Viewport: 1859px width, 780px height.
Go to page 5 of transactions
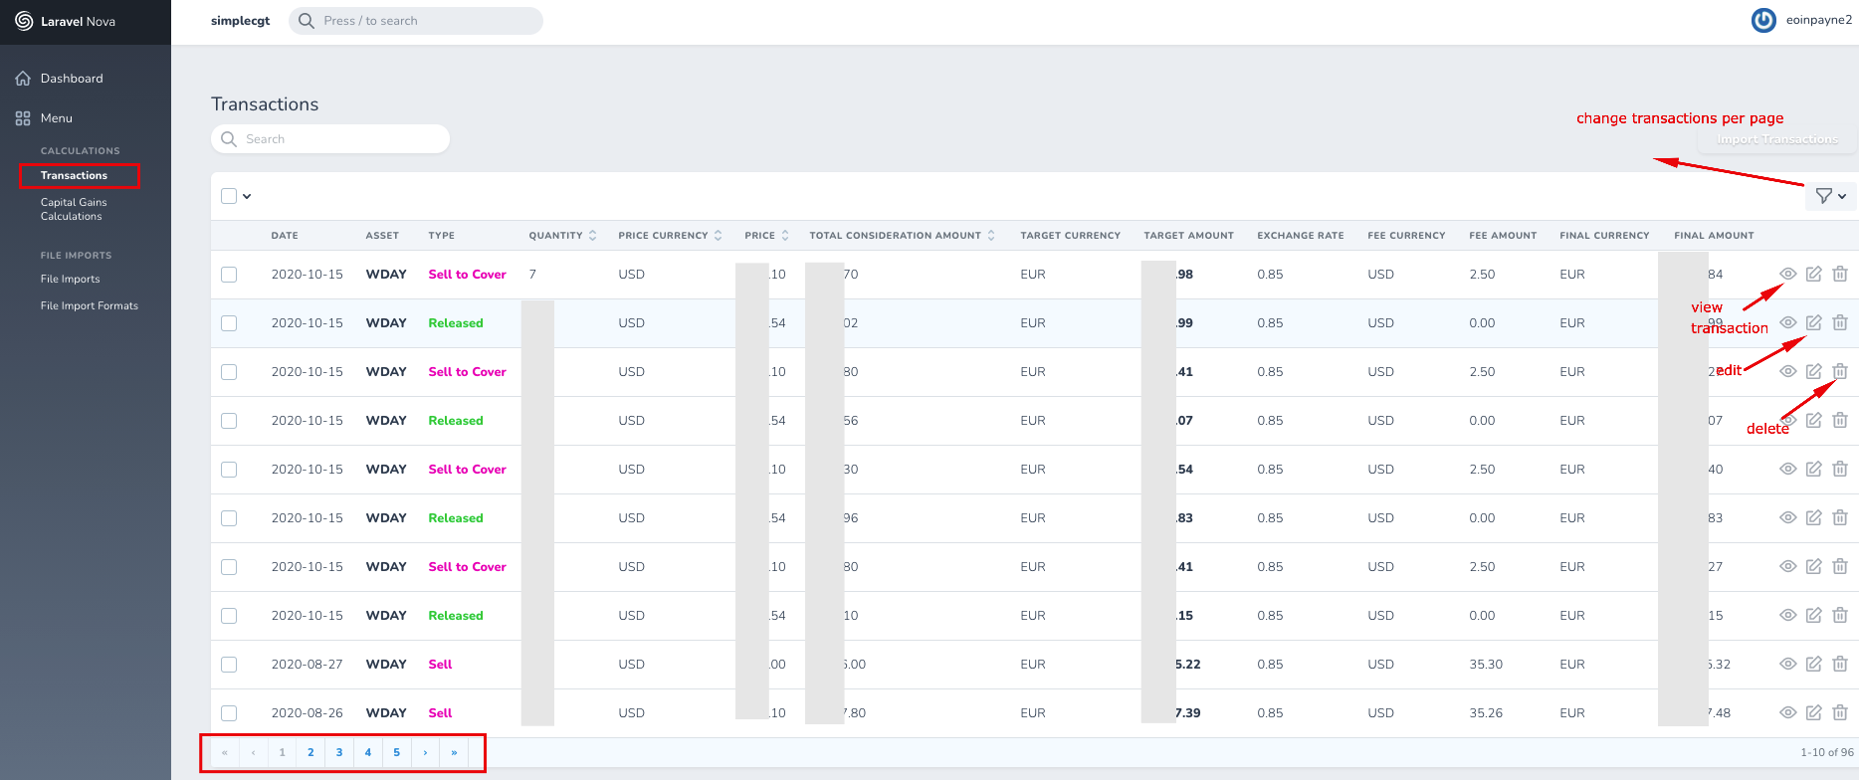pyautogui.click(x=396, y=752)
